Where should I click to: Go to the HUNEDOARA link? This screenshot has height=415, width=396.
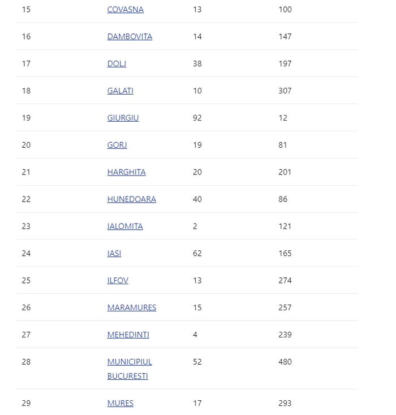pos(131,199)
